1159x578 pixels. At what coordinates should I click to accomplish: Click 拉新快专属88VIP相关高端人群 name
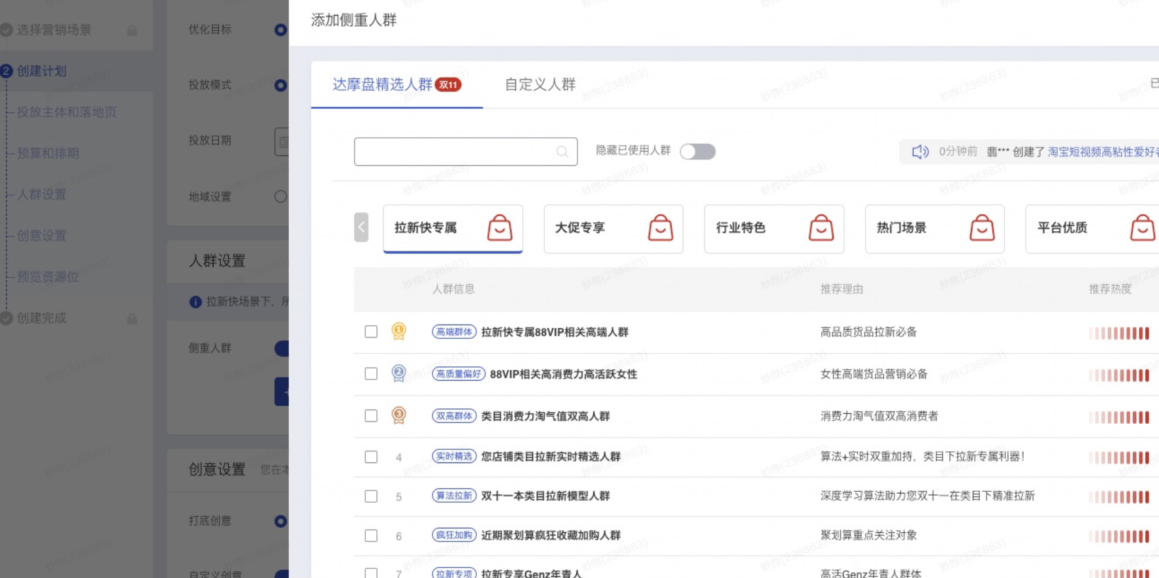tap(555, 332)
